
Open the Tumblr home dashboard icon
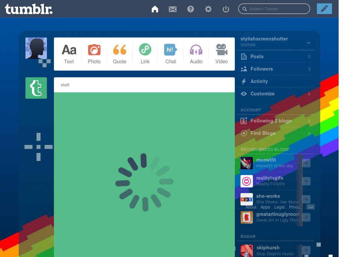pyautogui.click(x=155, y=9)
